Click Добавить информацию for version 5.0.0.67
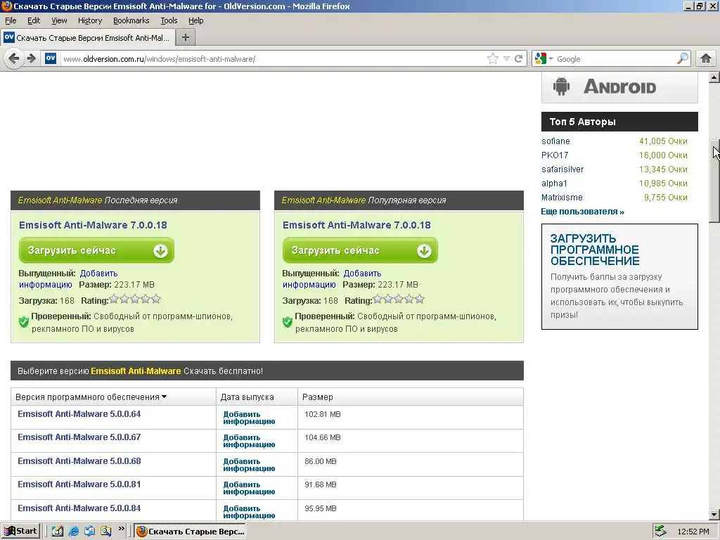 249,442
